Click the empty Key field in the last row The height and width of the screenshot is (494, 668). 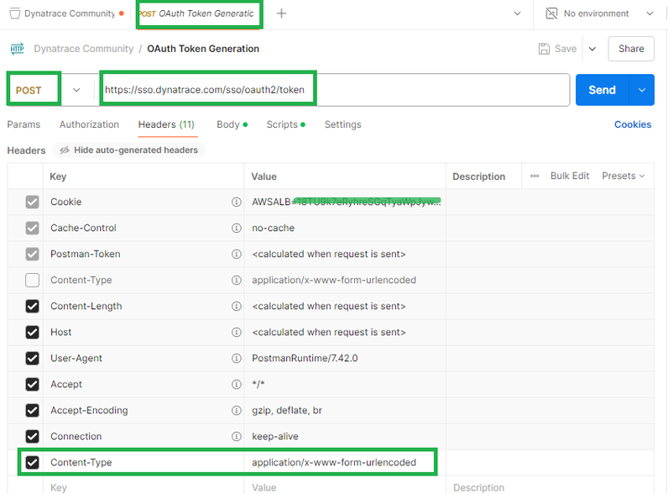coord(144,487)
